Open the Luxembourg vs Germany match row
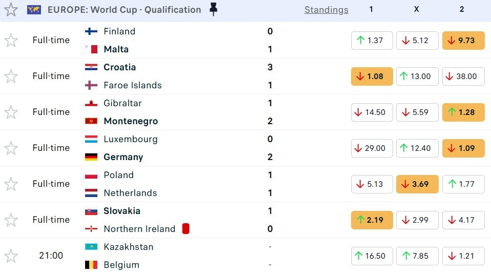This screenshot has height=273, width=491. pyautogui.click(x=205, y=148)
